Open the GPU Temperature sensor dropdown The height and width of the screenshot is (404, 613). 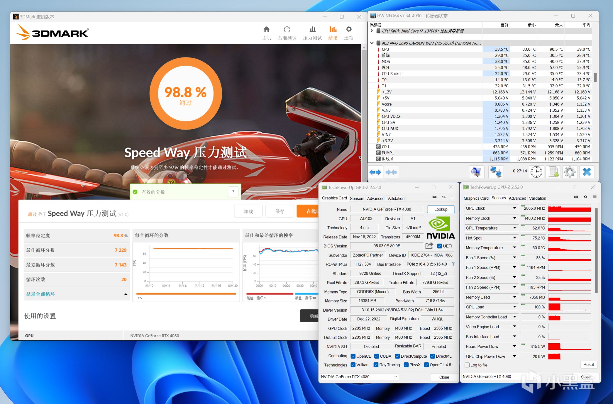[x=514, y=228]
